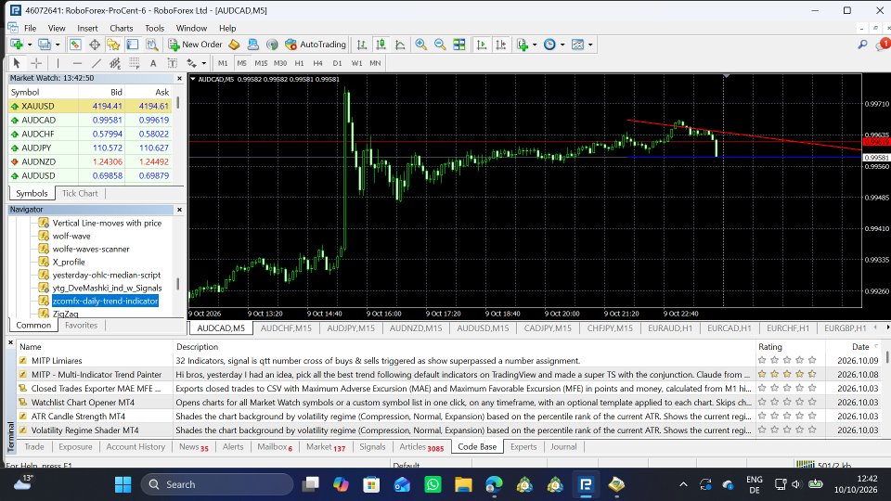Close the Navigator panel
Viewport: 891px width, 501px height.
[x=179, y=210]
